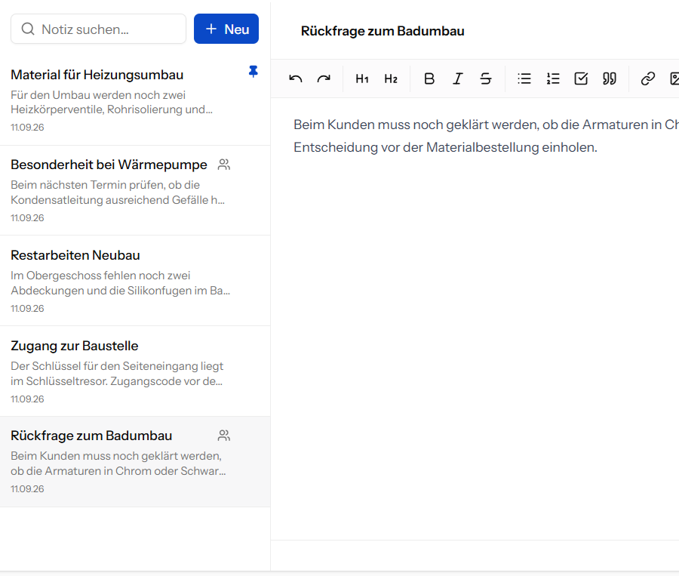
Task: Open the Besonderheit bei Wärmepumpe note
Action: point(135,191)
